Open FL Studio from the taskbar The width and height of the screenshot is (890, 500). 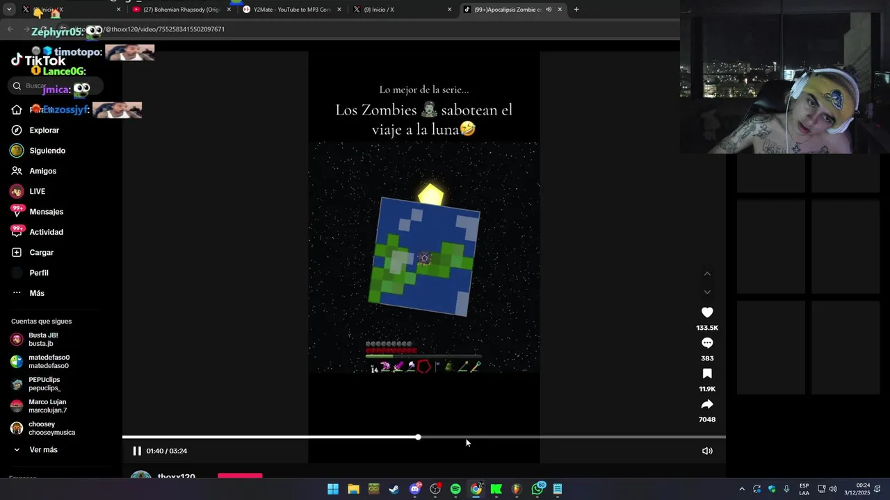(517, 489)
